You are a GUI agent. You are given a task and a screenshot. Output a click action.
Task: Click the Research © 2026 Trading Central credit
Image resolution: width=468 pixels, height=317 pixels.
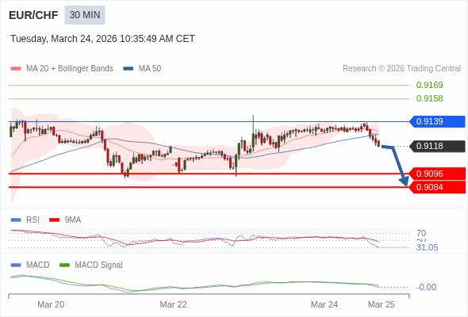[401, 69]
